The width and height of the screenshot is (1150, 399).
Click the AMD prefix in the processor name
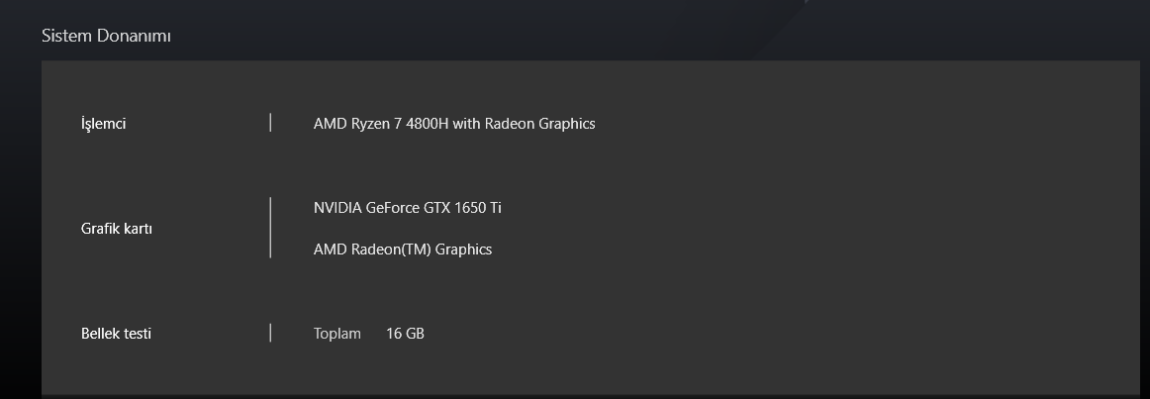(331, 124)
